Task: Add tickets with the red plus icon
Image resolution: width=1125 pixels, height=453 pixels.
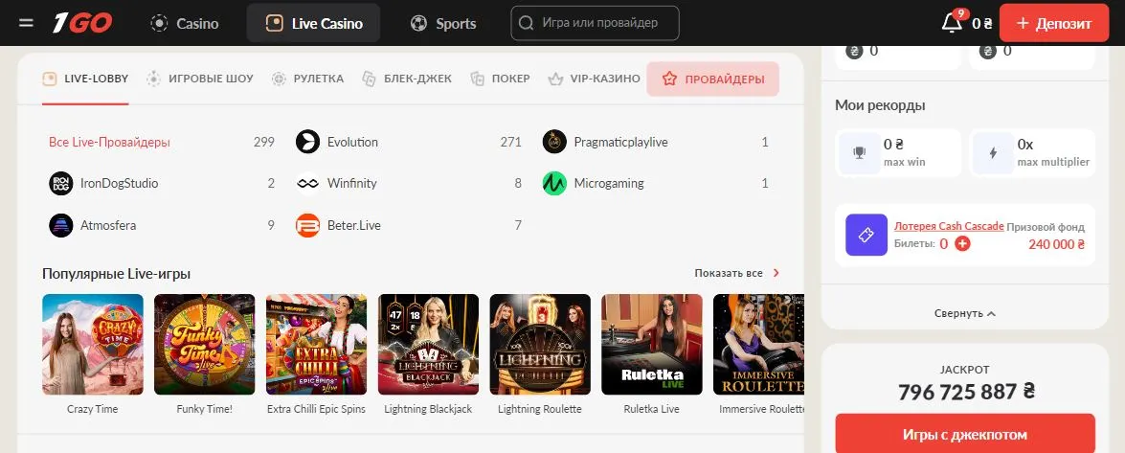Action: click(x=963, y=244)
